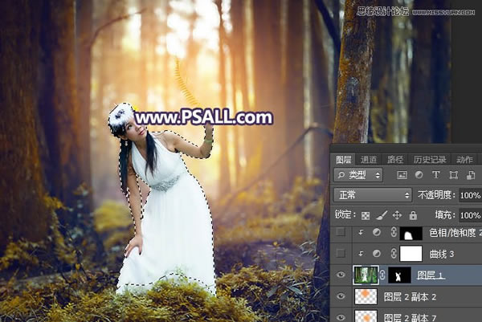Click the 曲线 3 adjustment icon
The height and width of the screenshot is (322, 482).
pyautogui.click(x=377, y=254)
